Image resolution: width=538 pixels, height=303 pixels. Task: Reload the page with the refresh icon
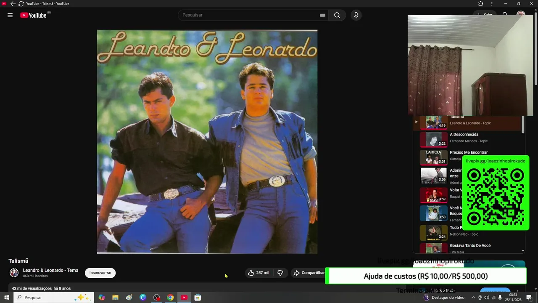[x=21, y=4]
